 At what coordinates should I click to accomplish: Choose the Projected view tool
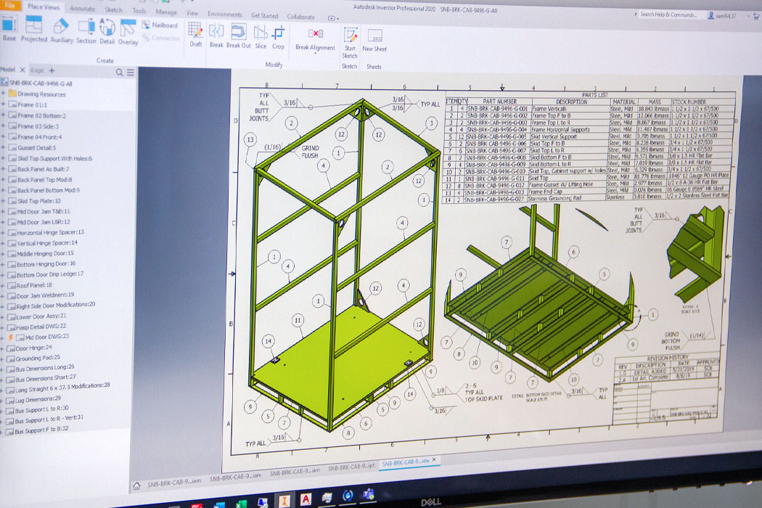33,29
